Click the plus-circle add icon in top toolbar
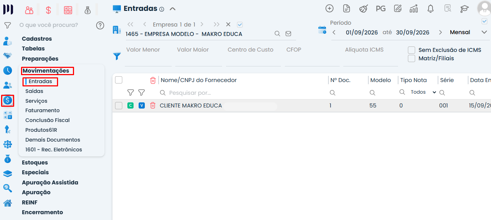This screenshot has width=491, height=220. [330, 9]
